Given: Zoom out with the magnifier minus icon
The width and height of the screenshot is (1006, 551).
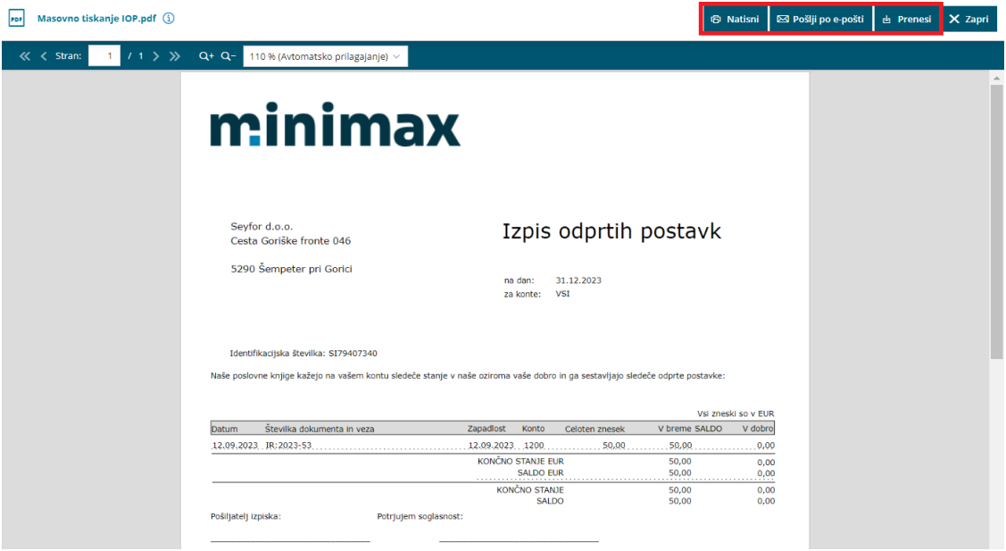Looking at the screenshot, I should pyautogui.click(x=229, y=56).
